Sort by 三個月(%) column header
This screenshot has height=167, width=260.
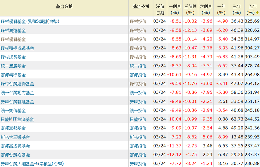click(190, 9)
